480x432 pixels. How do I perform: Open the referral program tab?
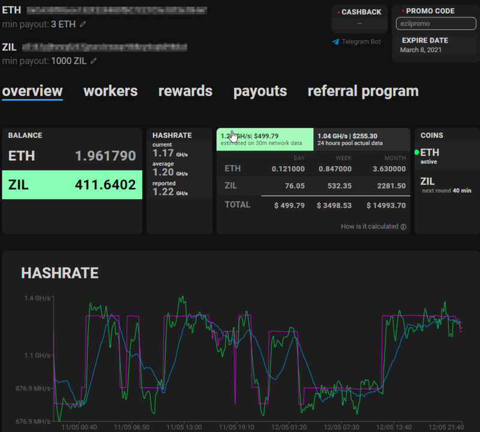[363, 91]
